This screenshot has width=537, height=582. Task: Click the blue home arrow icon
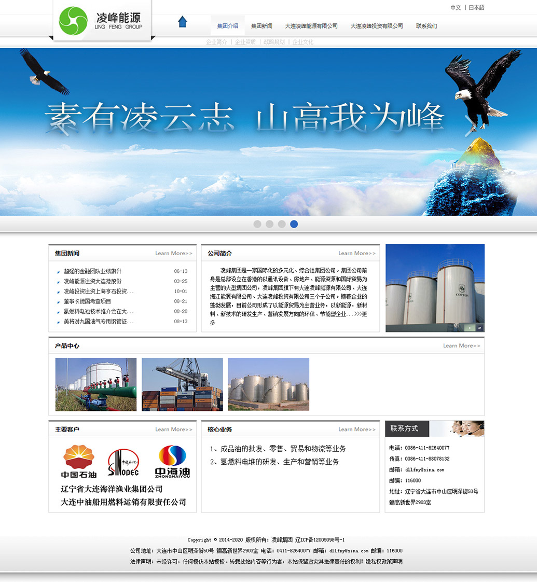click(182, 22)
